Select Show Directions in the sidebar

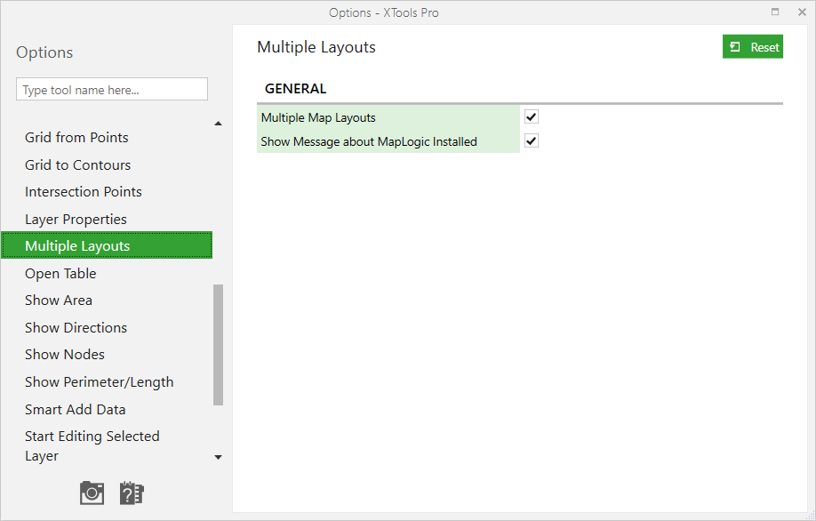(76, 328)
